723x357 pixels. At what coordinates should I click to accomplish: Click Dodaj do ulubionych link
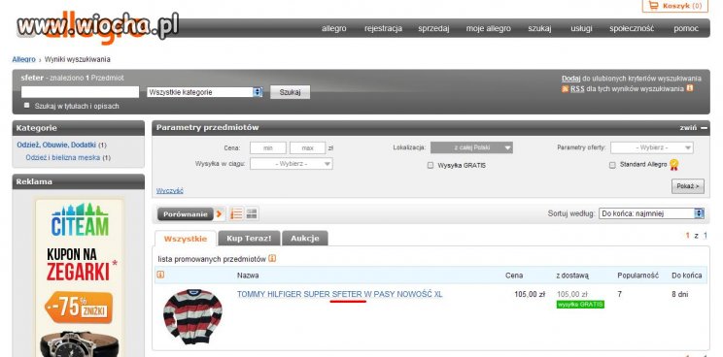pos(570,79)
